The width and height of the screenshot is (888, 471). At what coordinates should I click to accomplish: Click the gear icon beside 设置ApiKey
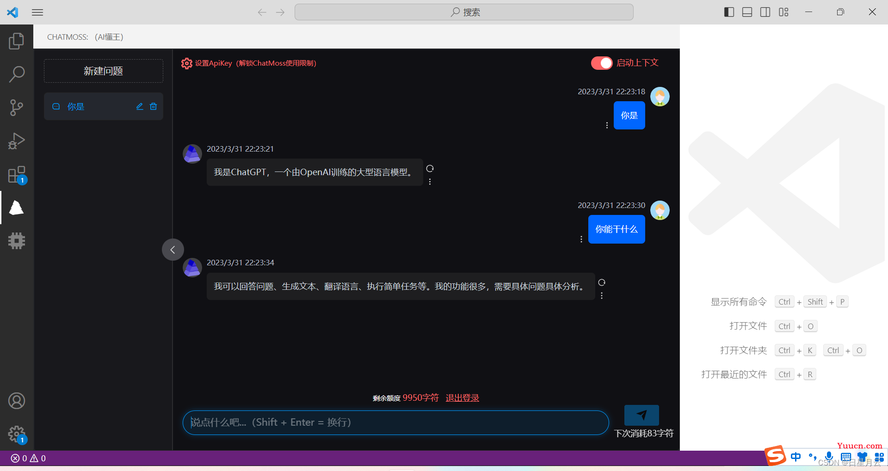pos(186,63)
